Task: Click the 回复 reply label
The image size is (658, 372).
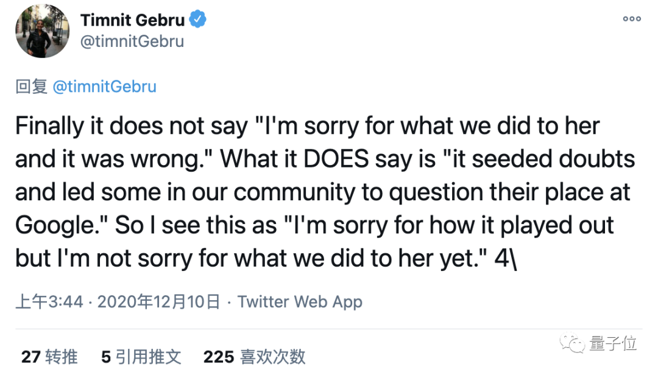Action: [x=31, y=86]
